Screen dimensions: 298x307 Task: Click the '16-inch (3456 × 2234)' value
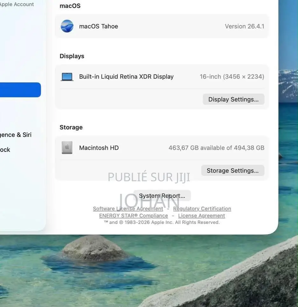[232, 77]
